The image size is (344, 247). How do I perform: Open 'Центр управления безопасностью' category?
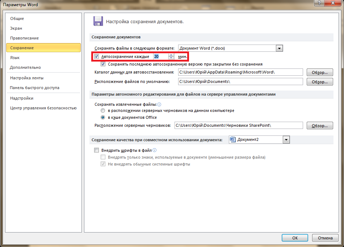(43, 108)
